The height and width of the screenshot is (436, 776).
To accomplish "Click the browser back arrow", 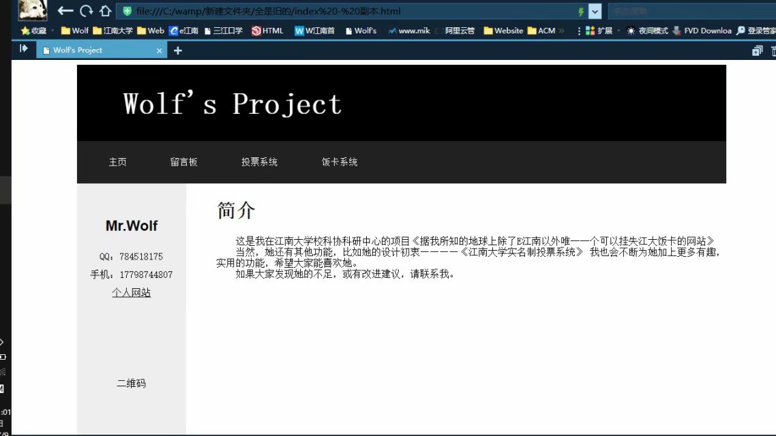I will 65,11.
